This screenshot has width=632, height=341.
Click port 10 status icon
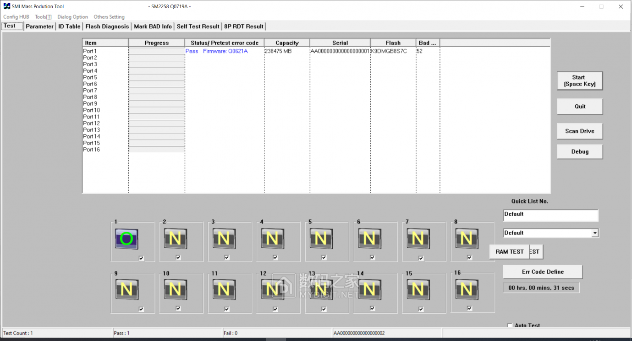176,290
